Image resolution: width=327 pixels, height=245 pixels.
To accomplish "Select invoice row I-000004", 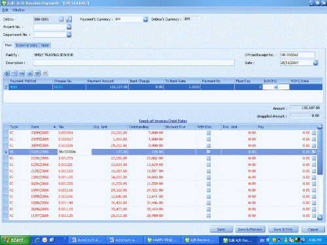I will click(x=162, y=133).
